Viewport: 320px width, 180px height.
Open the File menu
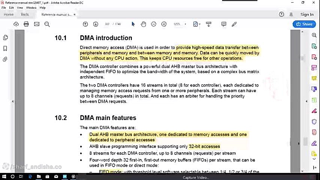[x=4, y=8]
